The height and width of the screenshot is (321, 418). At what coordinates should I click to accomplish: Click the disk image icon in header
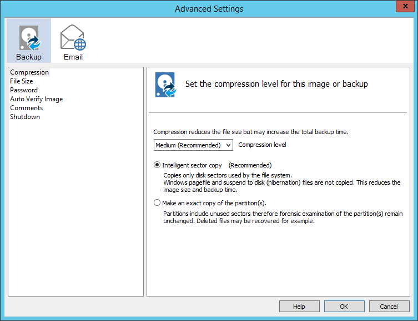pos(165,85)
